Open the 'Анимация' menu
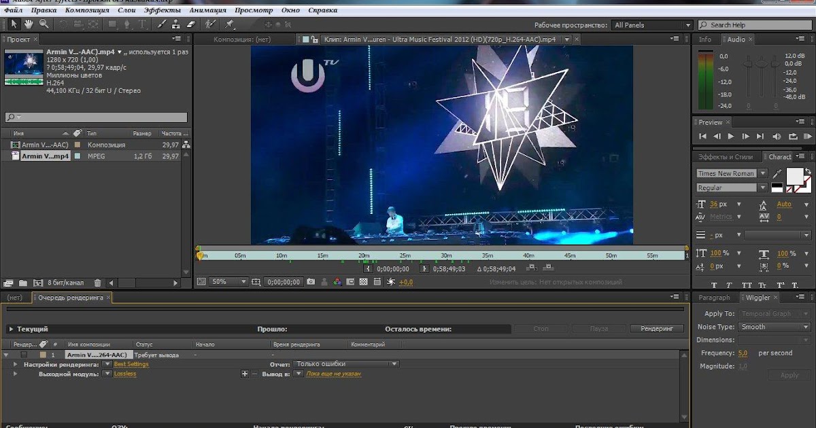816x428 pixels. pos(207,10)
